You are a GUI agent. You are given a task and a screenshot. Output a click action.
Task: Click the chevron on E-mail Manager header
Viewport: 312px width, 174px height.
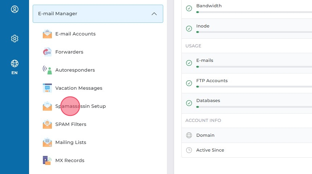(154, 14)
